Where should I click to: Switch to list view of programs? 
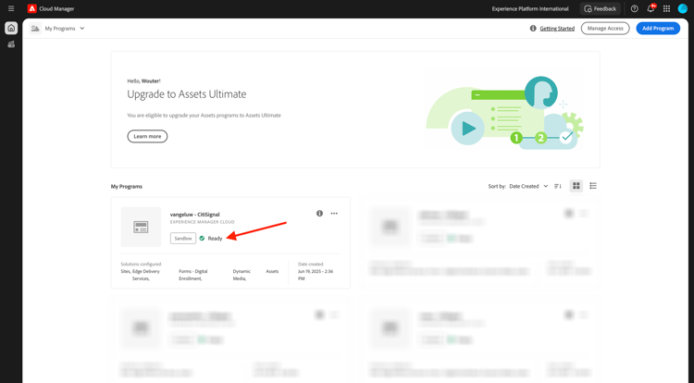[593, 186]
